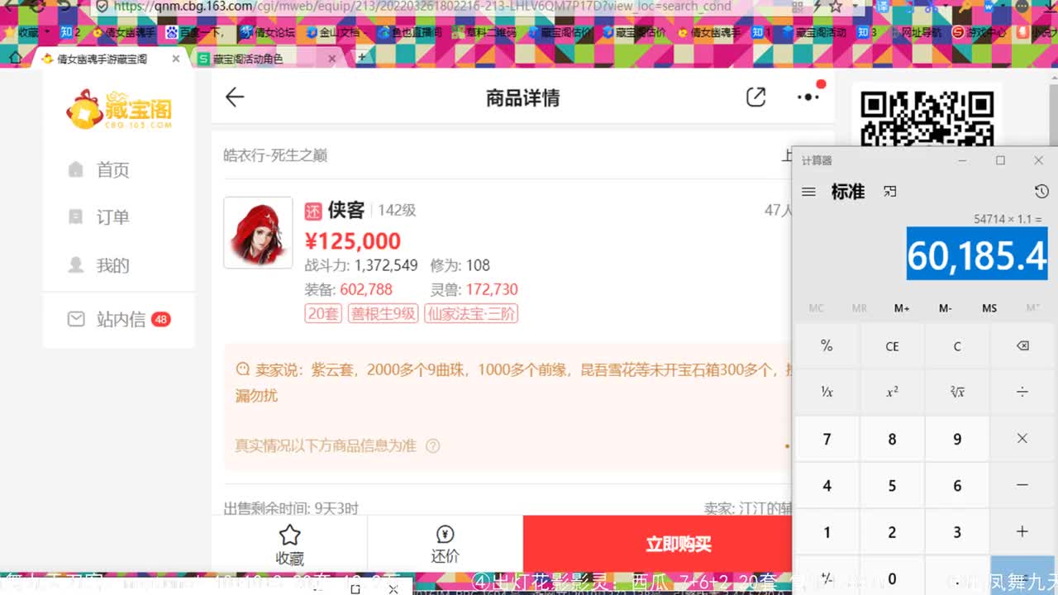Screen dimensions: 1058x595
Task: Click the calculator 0 key
Action: [x=892, y=578]
